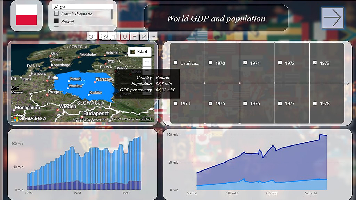
Task: Copy the visual with the copy icon
Action: [x=115, y=36]
